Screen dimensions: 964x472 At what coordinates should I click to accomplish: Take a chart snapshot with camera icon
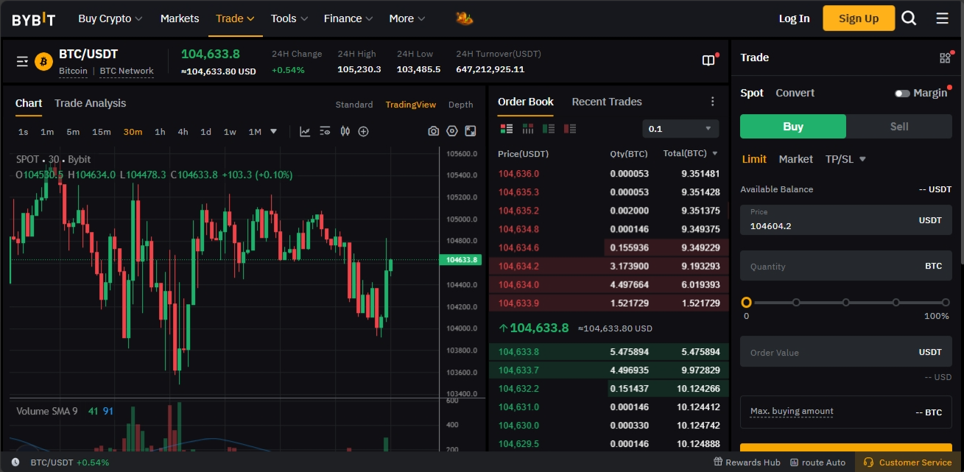[433, 131]
